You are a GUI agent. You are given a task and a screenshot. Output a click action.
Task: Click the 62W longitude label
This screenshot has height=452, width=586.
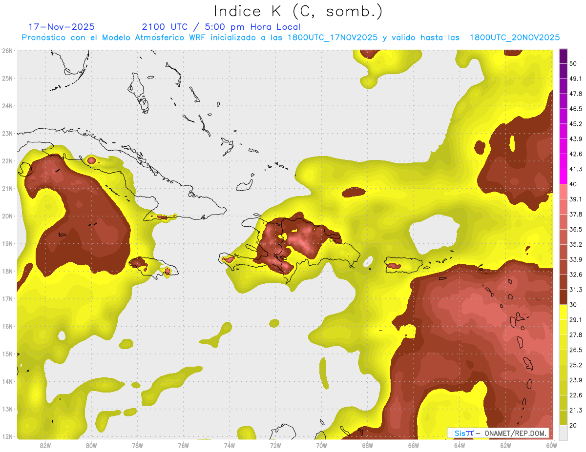(x=505, y=445)
